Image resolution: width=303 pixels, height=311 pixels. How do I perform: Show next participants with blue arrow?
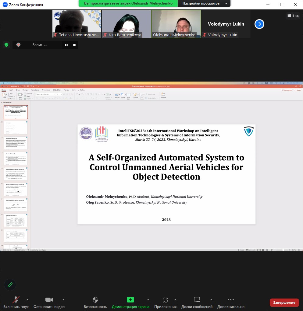click(259, 24)
